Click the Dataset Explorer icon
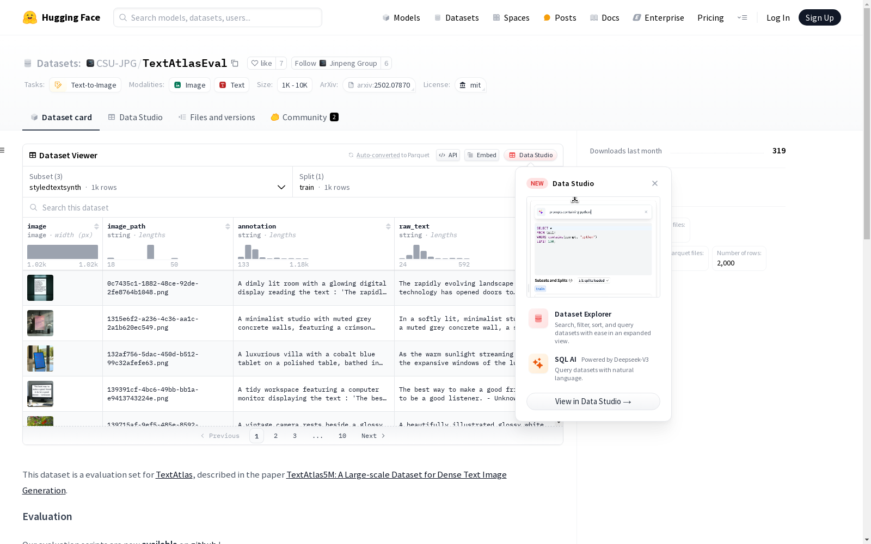This screenshot has height=544, width=871. coord(538,318)
